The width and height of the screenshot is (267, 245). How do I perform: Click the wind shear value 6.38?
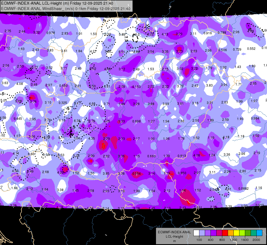[77, 121]
